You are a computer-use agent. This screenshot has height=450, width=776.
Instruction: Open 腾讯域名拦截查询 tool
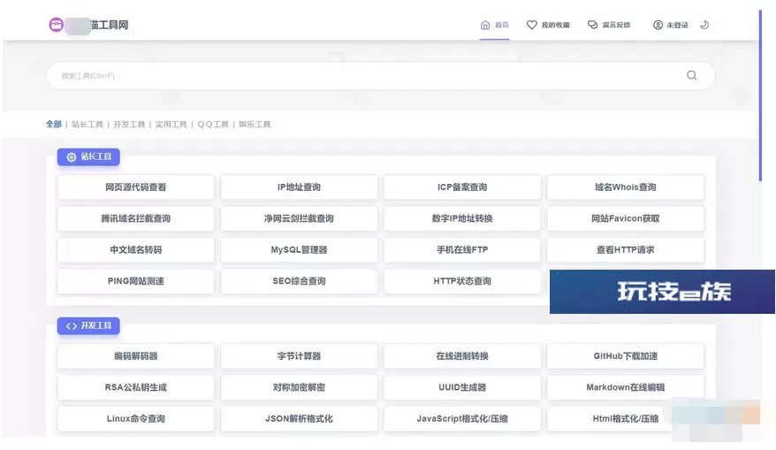pyautogui.click(x=135, y=218)
